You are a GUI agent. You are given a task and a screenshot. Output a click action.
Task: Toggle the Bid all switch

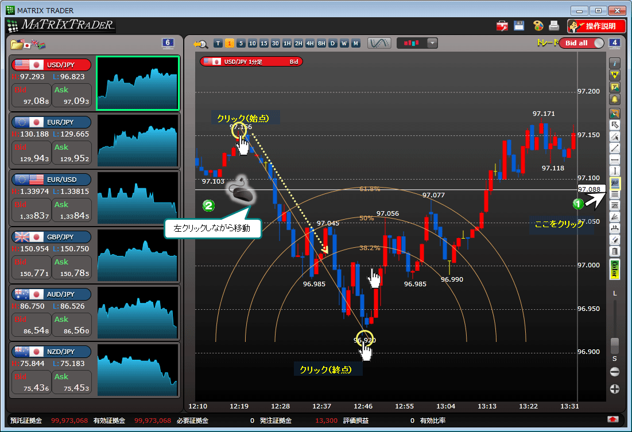click(581, 43)
